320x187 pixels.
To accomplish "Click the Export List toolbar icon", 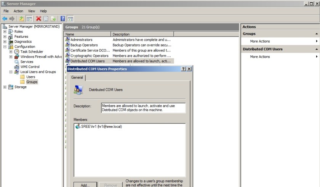I will [53, 19].
